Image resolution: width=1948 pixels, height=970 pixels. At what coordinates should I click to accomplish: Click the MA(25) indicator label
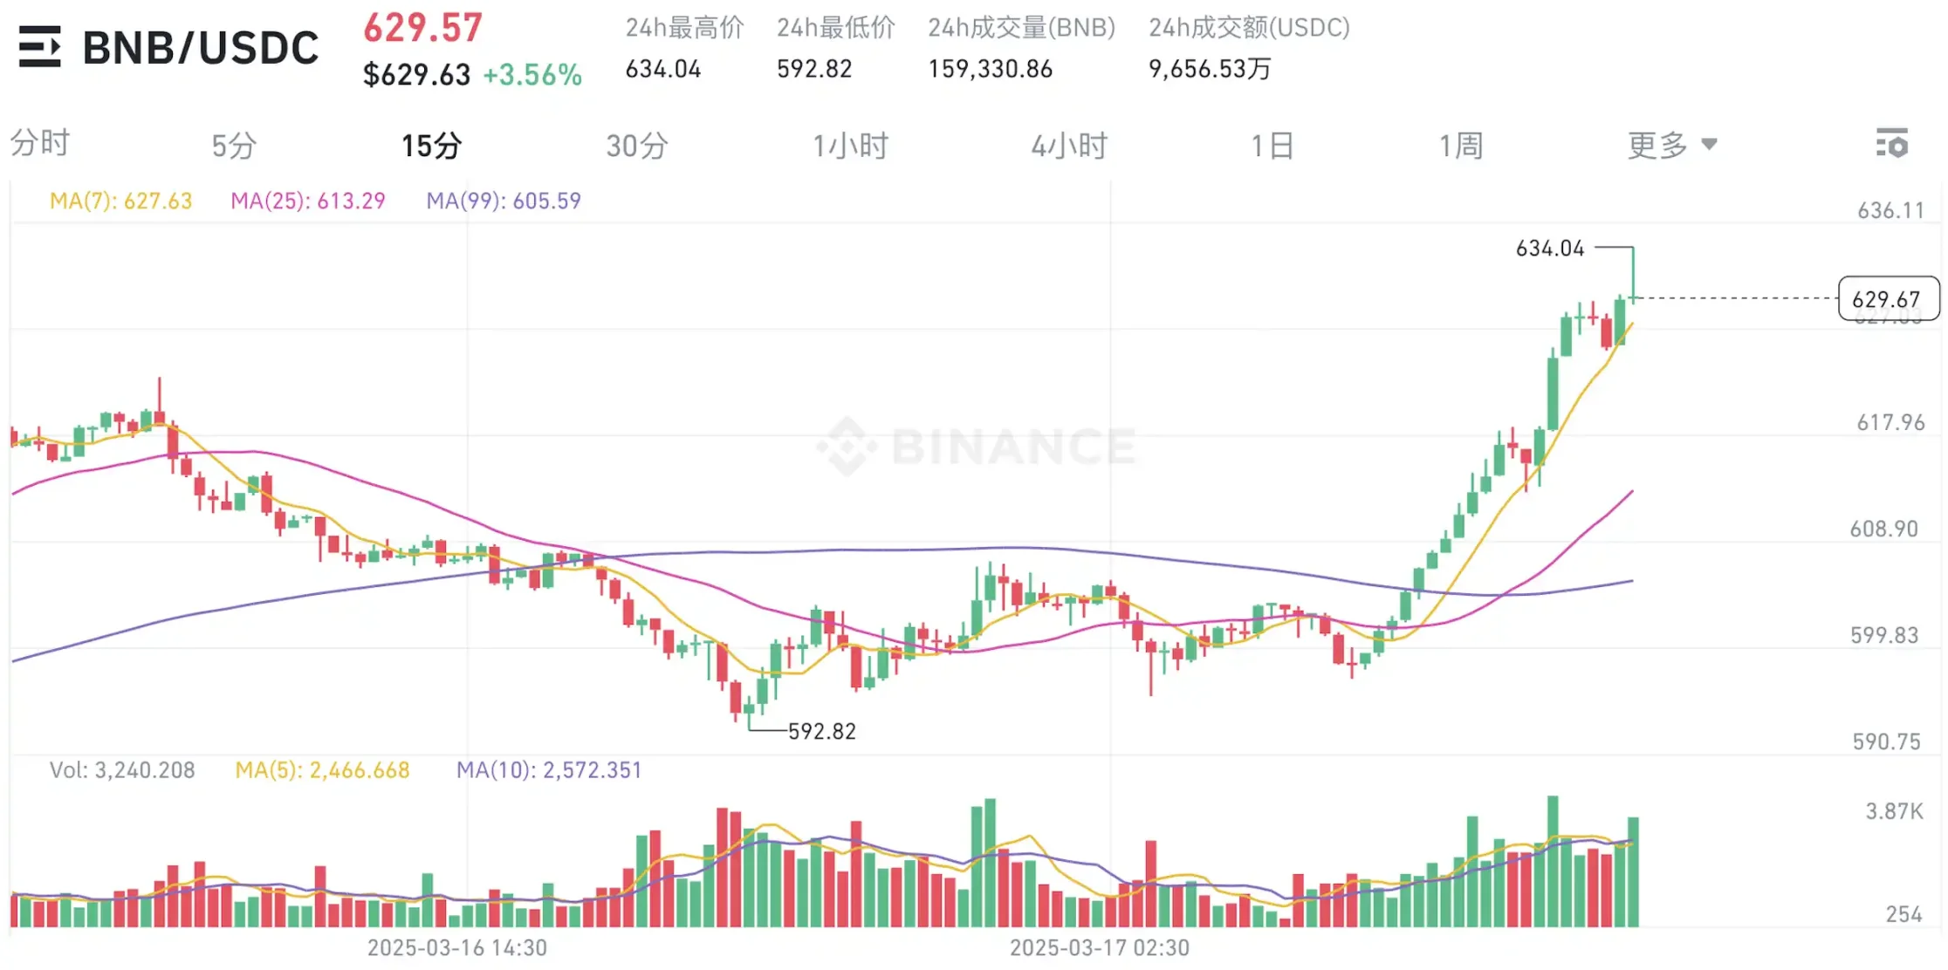pos(307,202)
